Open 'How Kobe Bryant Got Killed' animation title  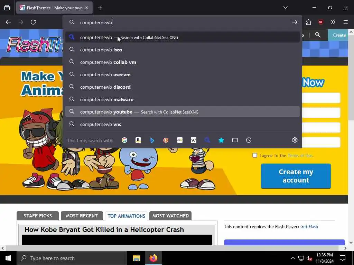click(104, 229)
